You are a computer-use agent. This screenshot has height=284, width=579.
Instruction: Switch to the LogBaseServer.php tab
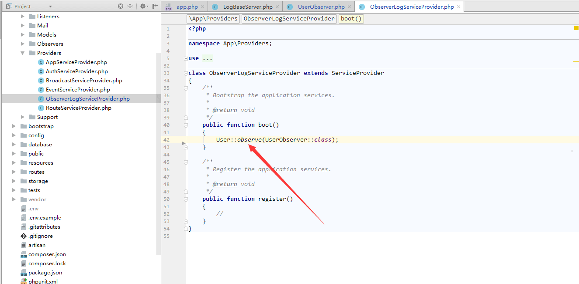[x=248, y=7]
